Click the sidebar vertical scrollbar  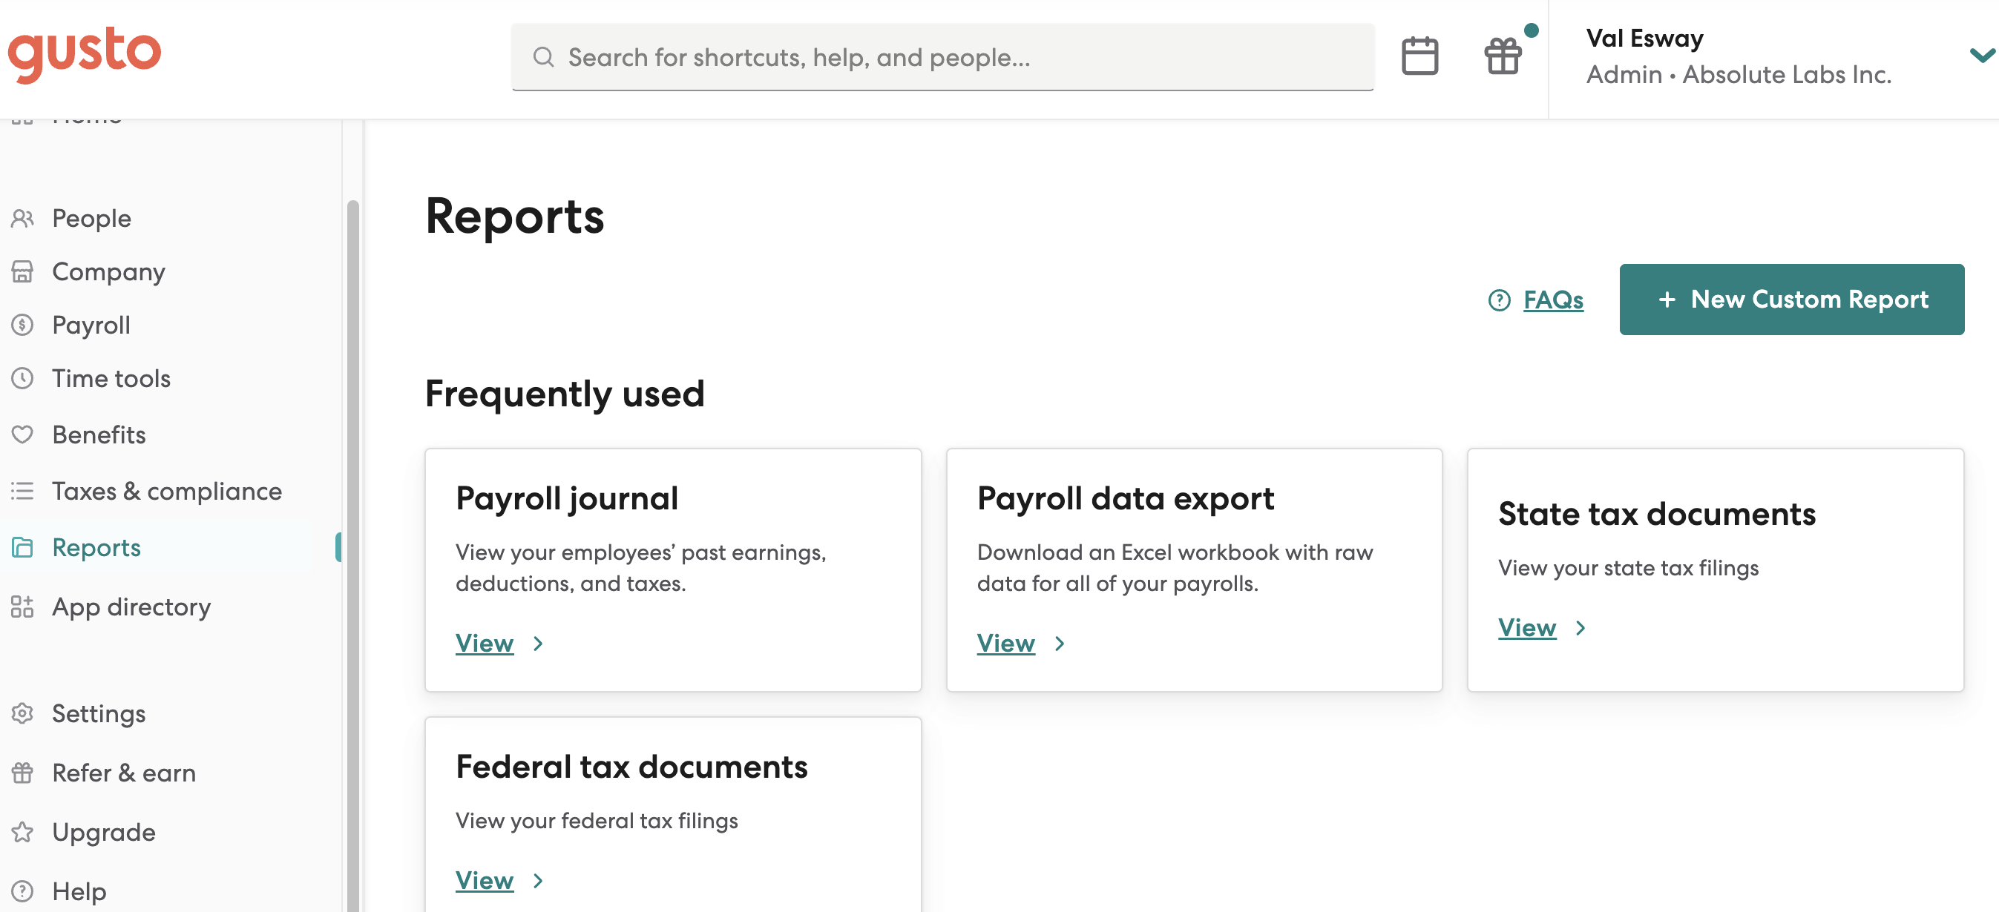pyautogui.click(x=353, y=543)
